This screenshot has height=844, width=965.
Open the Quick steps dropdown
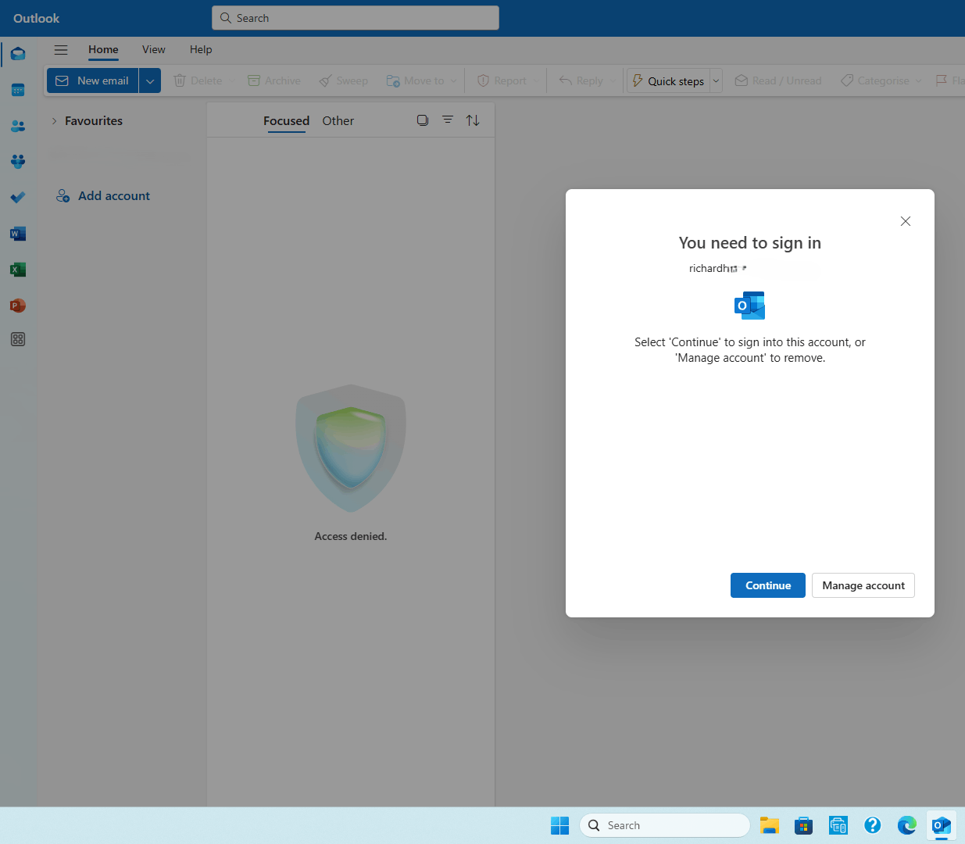(x=716, y=80)
